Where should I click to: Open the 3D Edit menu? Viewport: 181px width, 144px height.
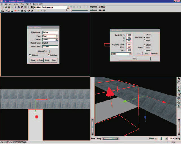[x=28, y=4]
